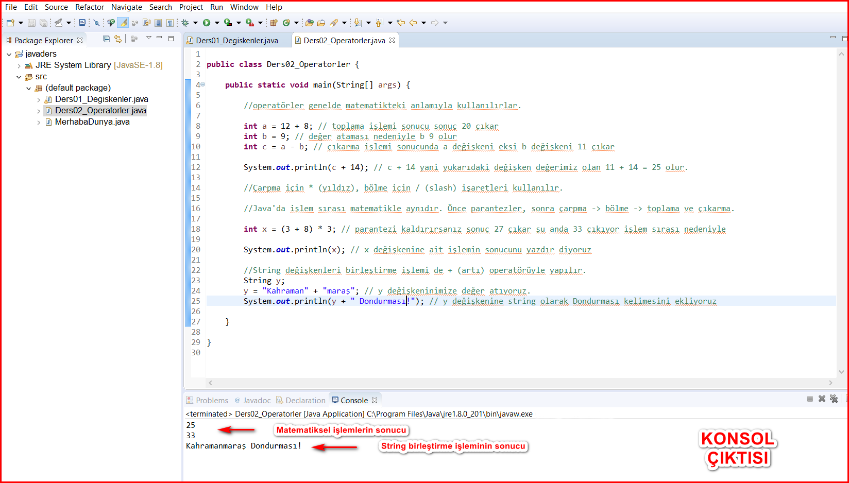
Task: Open the New Java Class dropdown arrow
Action: 296,23
